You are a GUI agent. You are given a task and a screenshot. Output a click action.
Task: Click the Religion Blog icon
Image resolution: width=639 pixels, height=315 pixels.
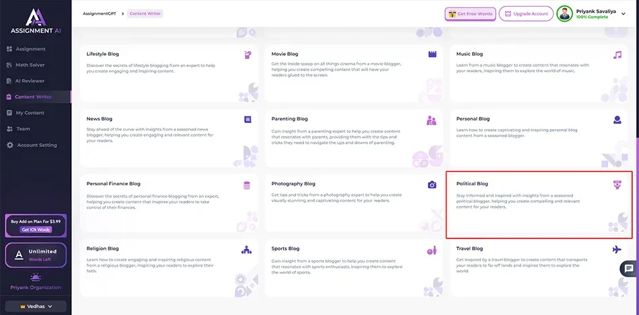point(247,250)
